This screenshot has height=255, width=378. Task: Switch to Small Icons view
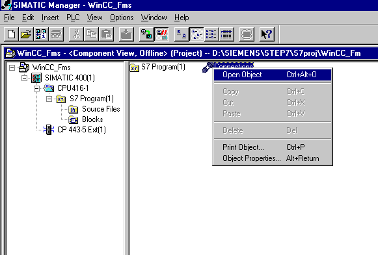[x=196, y=34]
